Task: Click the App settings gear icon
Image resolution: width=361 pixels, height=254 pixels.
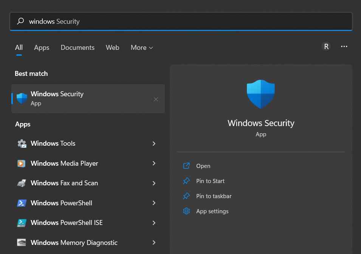Action: 186,211
